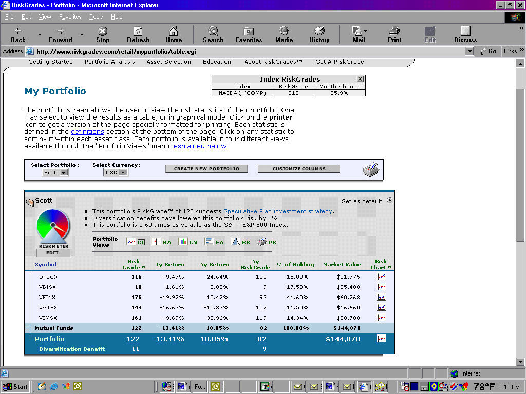Open the Tools menu
The height and width of the screenshot is (394, 526).
point(96,17)
